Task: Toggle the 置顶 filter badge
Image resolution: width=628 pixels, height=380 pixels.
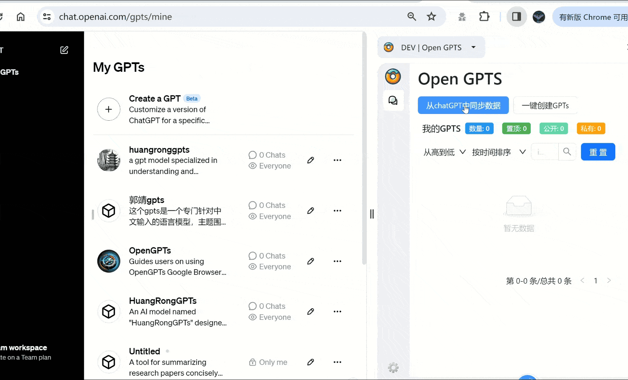Action: (516, 128)
